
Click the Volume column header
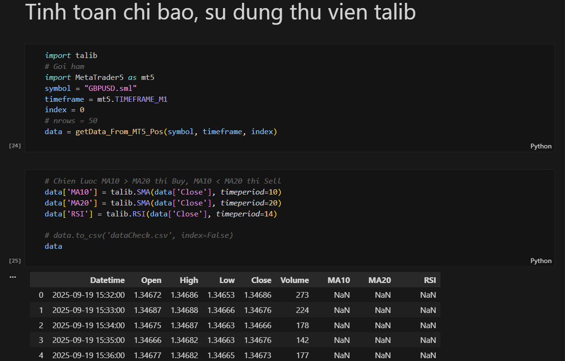295,280
